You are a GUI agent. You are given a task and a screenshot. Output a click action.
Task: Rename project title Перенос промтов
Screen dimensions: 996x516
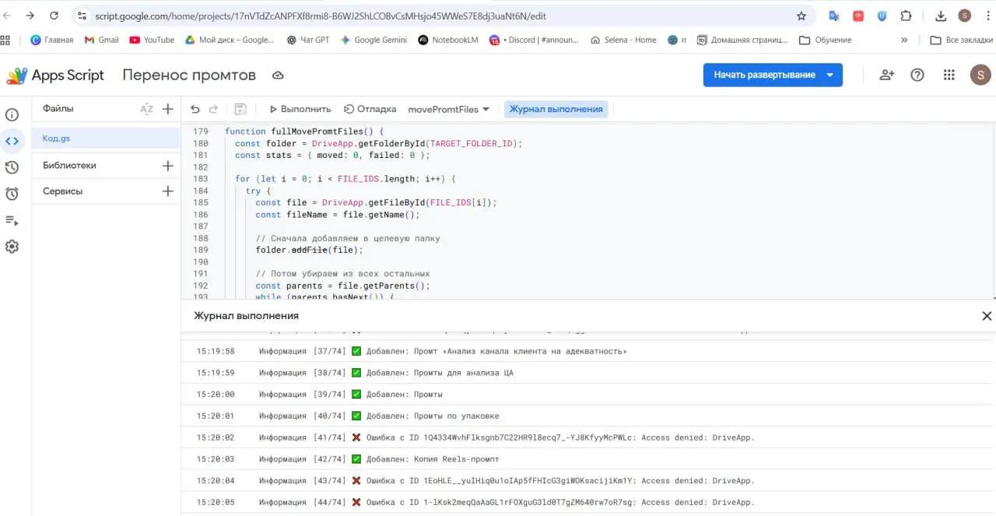(x=189, y=75)
